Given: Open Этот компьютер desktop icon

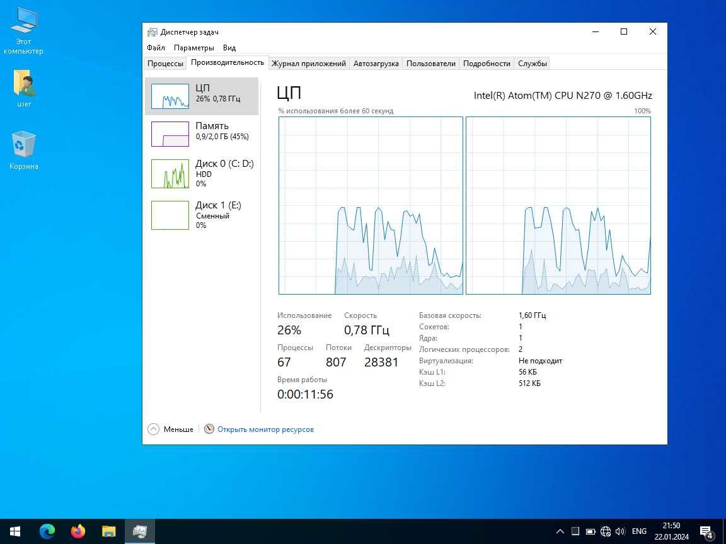Looking at the screenshot, I should tap(23, 31).
